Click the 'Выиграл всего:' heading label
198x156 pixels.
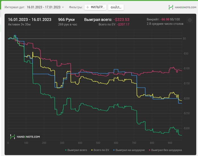[x=98, y=20]
